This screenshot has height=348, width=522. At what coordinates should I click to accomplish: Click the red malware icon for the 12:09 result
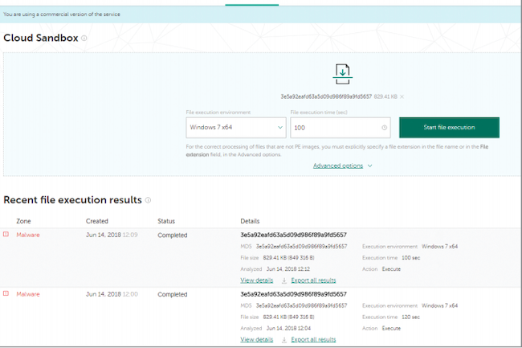[6, 235]
